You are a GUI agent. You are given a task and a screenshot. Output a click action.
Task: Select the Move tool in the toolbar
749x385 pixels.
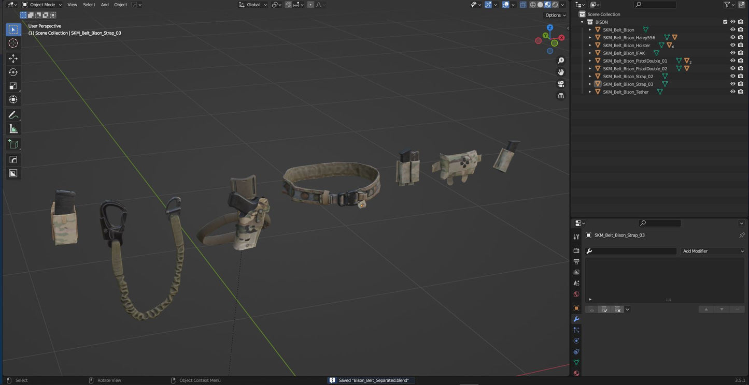[13, 58]
